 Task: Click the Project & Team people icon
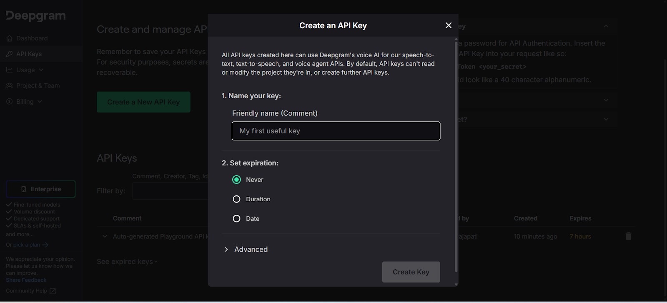pyautogui.click(x=10, y=86)
